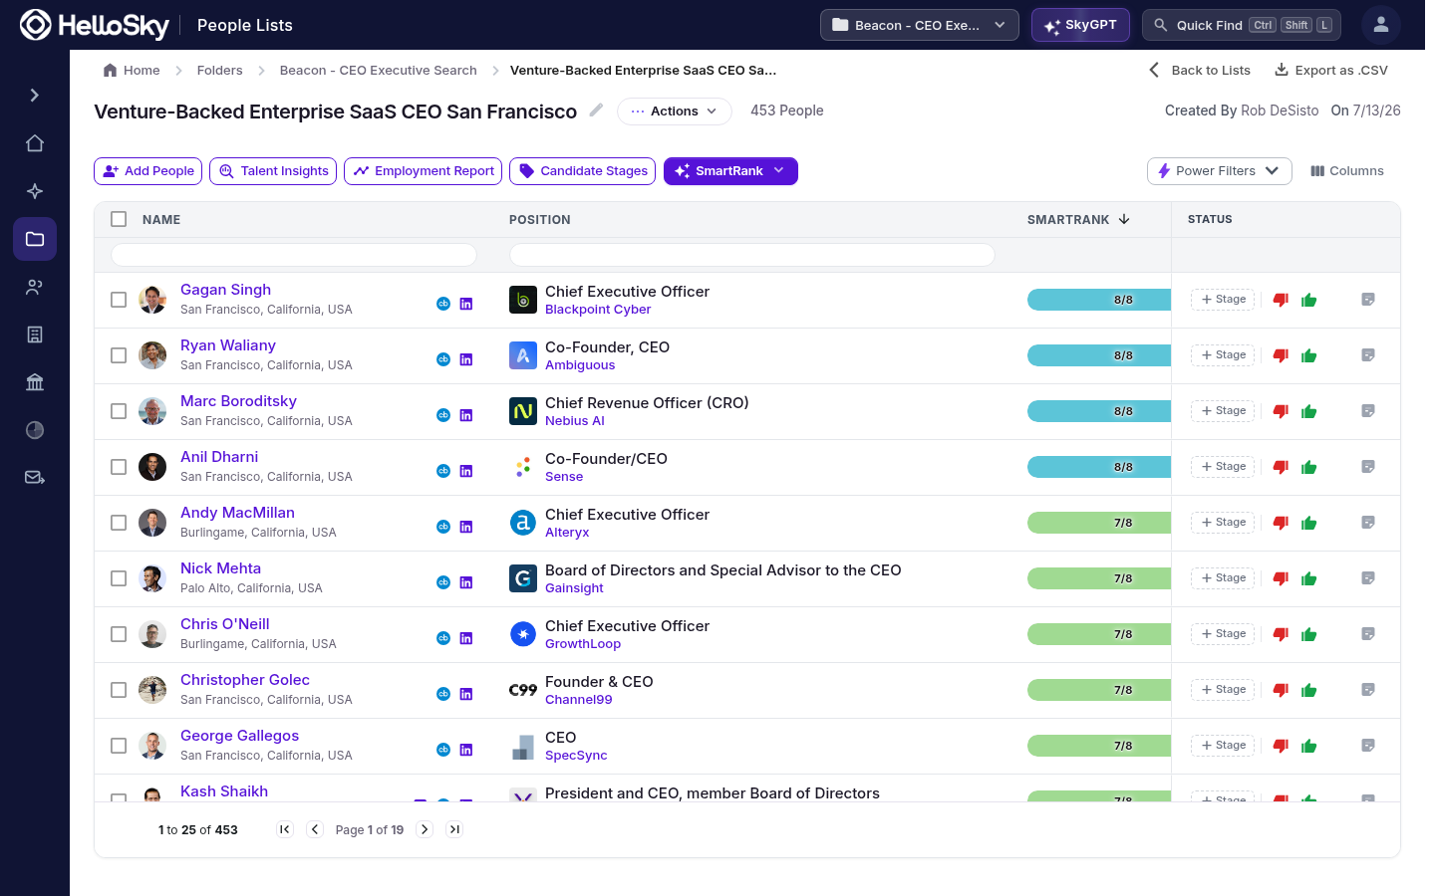Expand the left sidebar with the chevron
This screenshot has height=896, width=1435.
click(35, 96)
